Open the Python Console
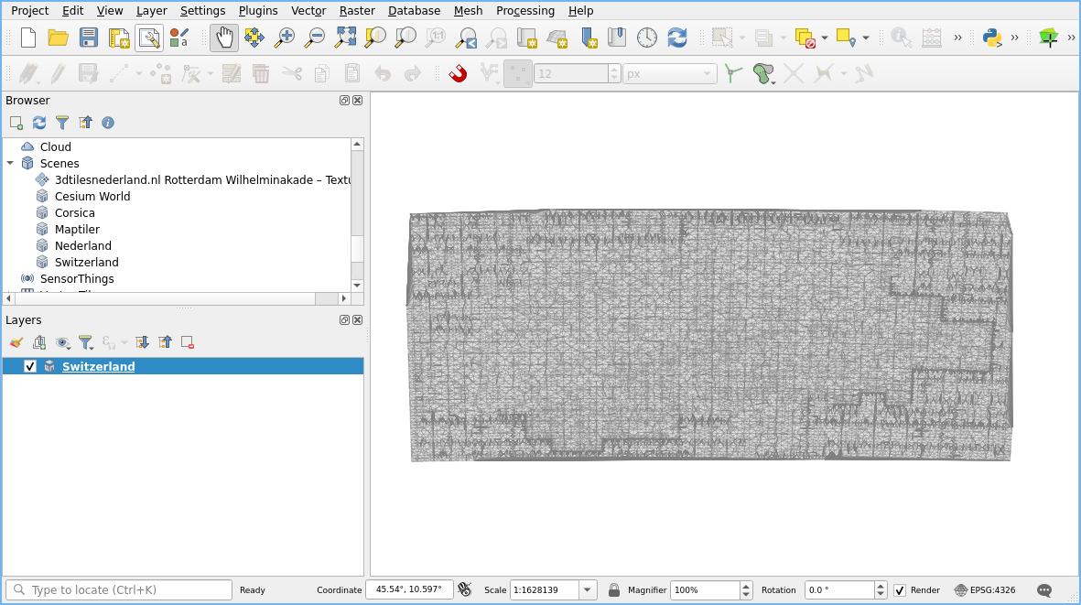The height and width of the screenshot is (605, 1081). [991, 38]
